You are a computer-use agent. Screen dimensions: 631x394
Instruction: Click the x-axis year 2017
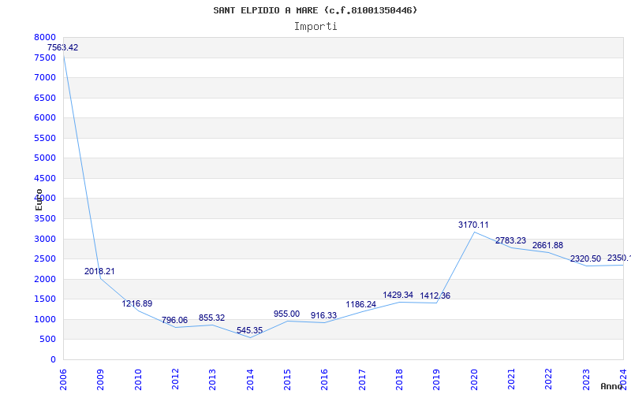pos(362,380)
